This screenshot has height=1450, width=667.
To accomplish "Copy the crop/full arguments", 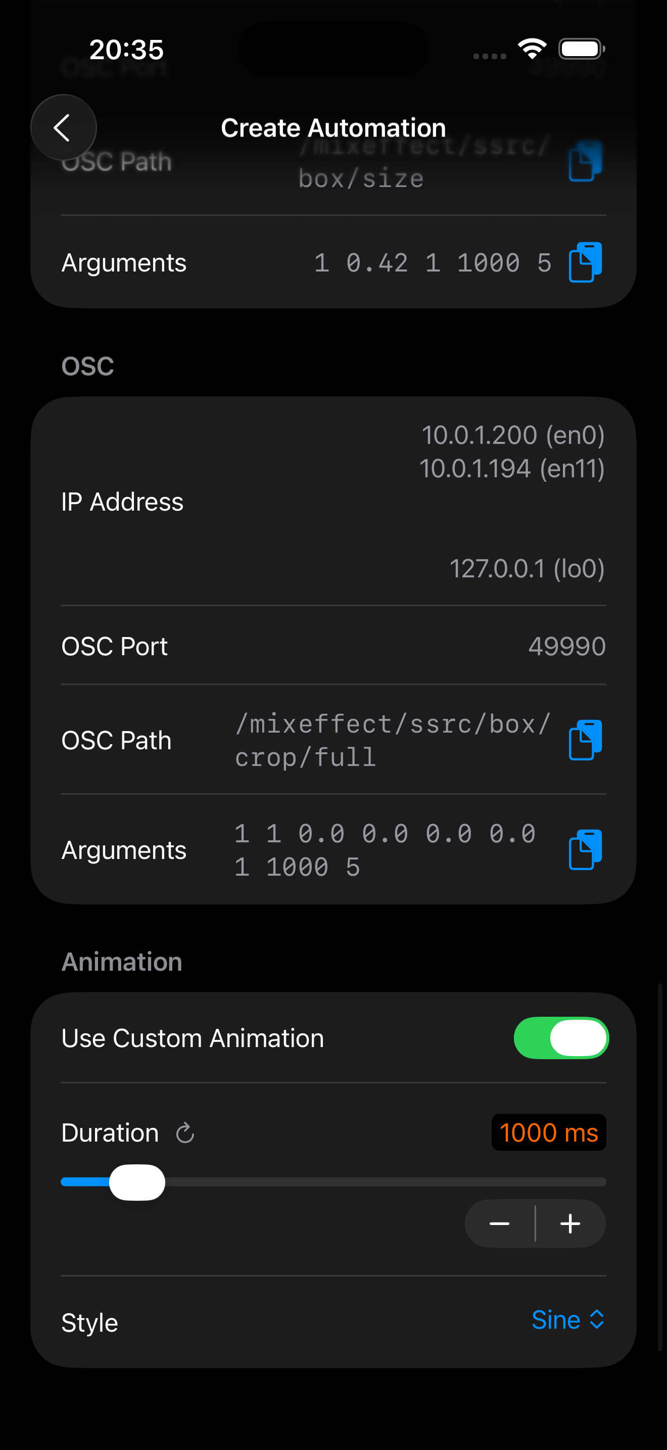I will click(586, 850).
